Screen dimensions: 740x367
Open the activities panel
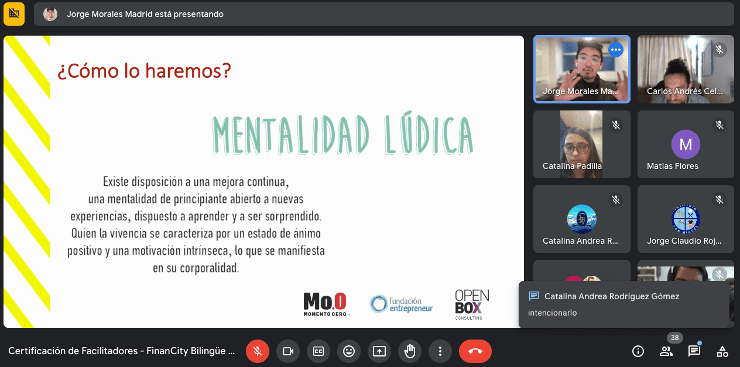click(722, 351)
